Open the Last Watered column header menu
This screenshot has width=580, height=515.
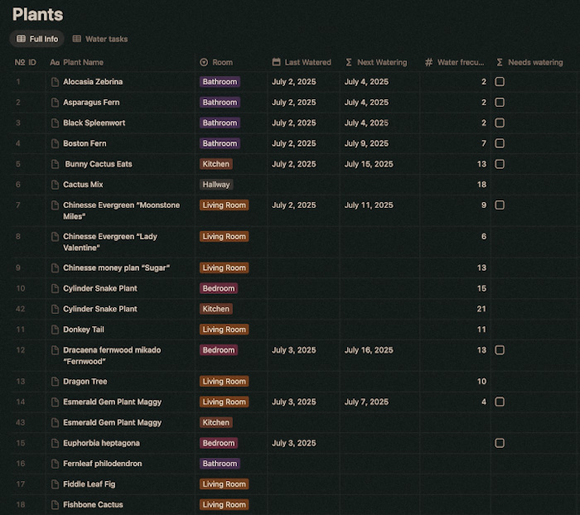tap(303, 62)
